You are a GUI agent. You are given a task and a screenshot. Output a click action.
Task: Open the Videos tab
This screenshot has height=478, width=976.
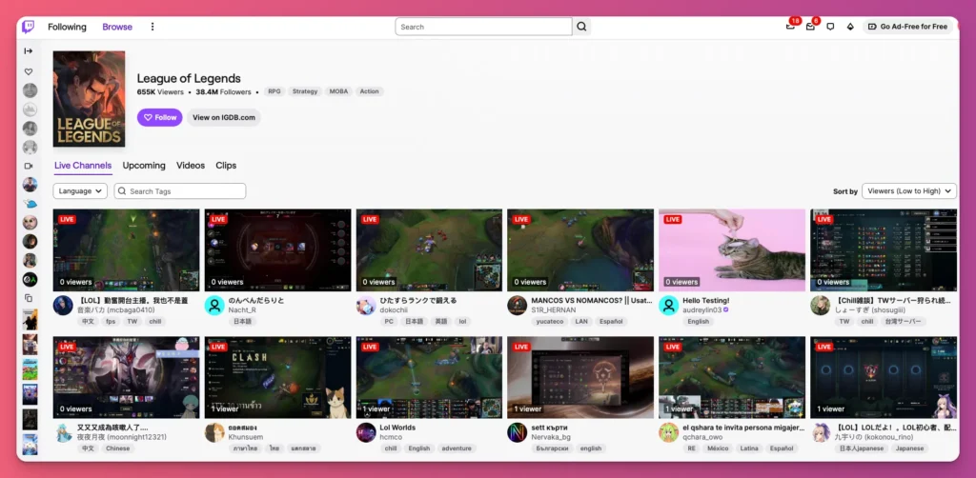(191, 166)
